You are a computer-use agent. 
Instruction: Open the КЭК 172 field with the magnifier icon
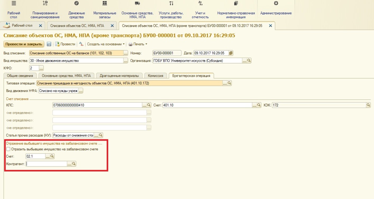368,105
